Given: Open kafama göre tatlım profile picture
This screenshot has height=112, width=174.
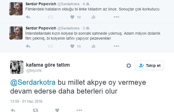Looking at the screenshot, I should [17, 67].
